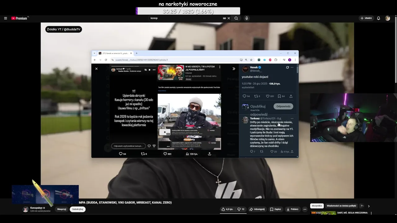Open options for the 'DART, MŚ. SESJA WIECZORNA' video
The image size is (397, 223).
371,213
